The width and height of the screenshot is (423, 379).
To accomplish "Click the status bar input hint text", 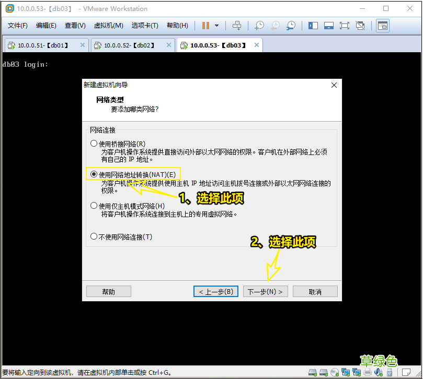I will pos(87,373).
